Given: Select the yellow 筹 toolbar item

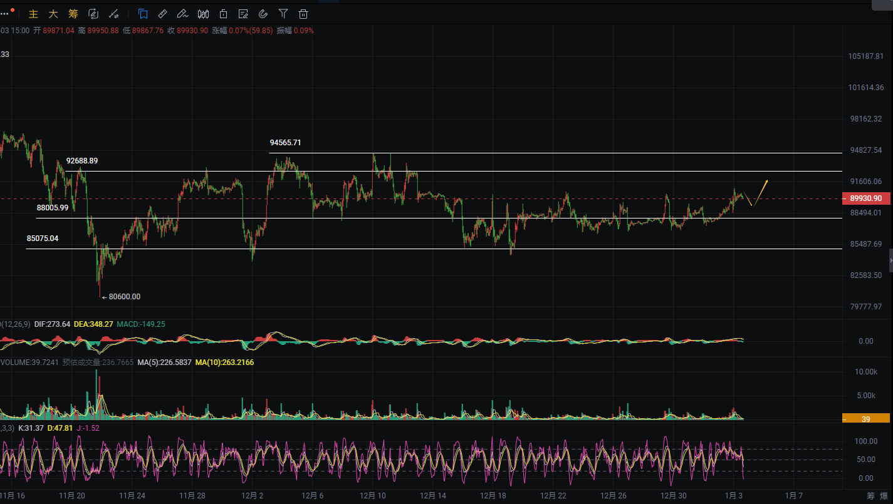Looking at the screenshot, I should (73, 14).
